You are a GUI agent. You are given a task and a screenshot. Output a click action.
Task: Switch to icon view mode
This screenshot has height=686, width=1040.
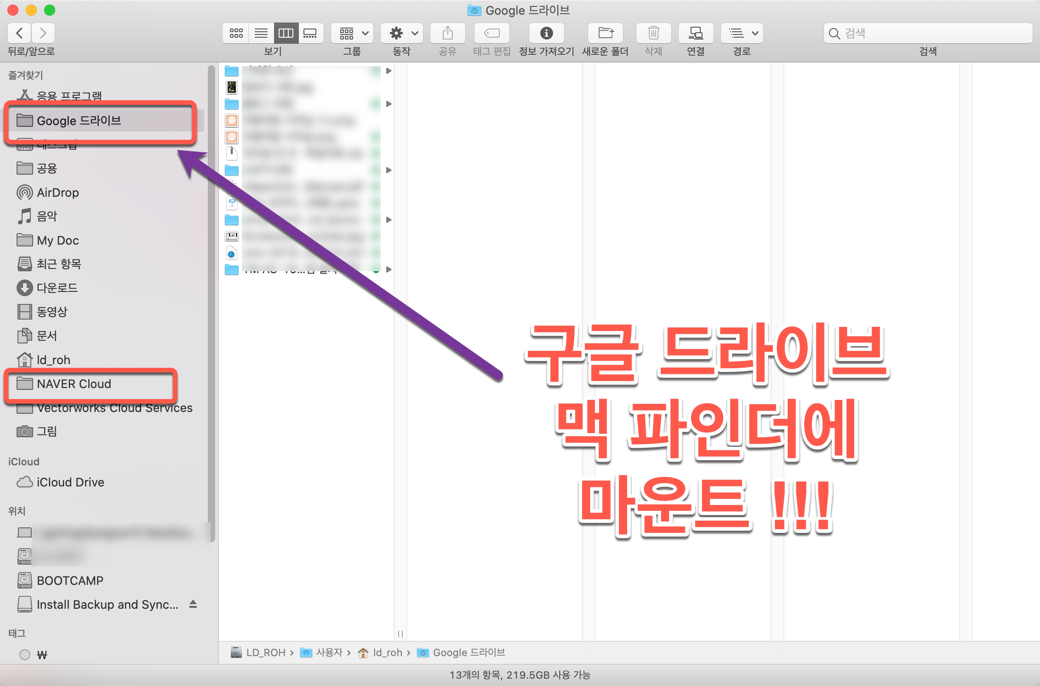point(236,33)
